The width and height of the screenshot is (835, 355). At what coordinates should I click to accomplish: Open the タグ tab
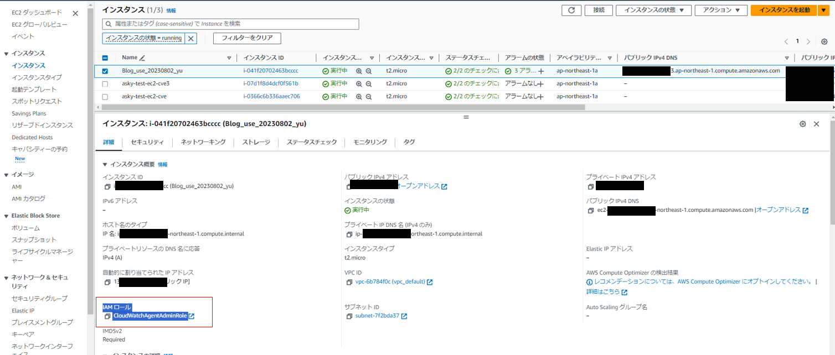point(409,142)
